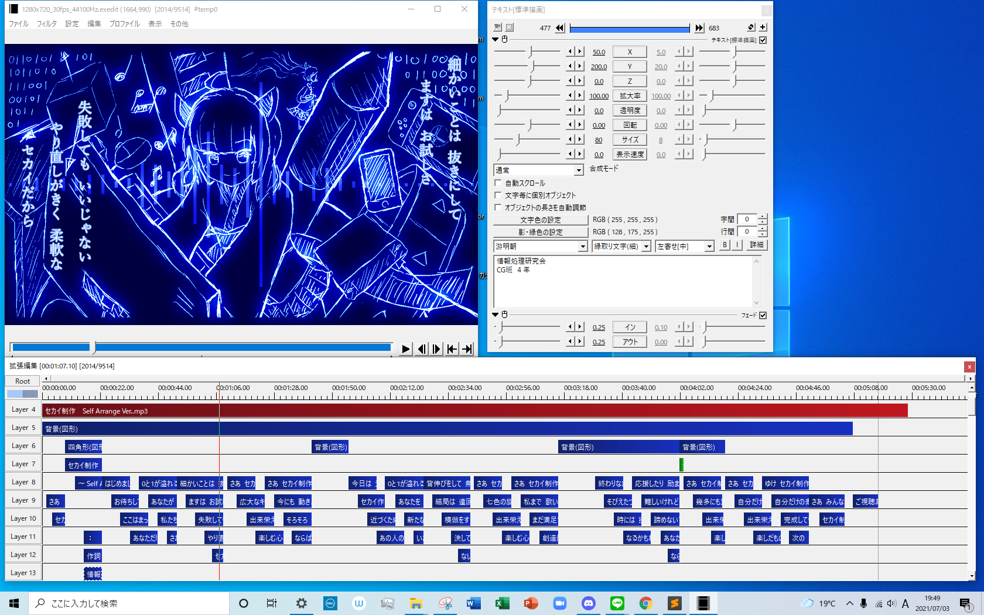Toggle visibility of Layer 13

pos(23,573)
